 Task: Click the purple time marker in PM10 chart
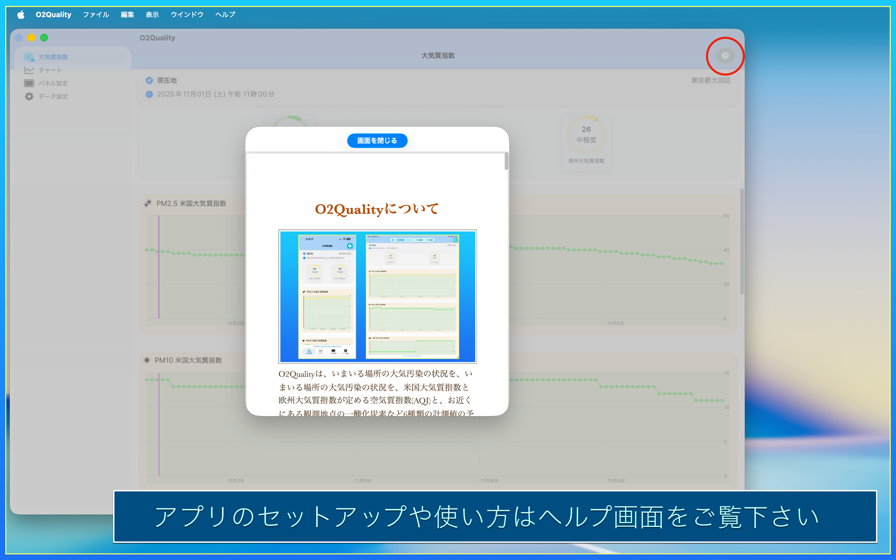[x=159, y=425]
